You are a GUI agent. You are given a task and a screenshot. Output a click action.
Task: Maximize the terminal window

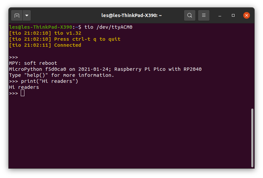pos(233,15)
